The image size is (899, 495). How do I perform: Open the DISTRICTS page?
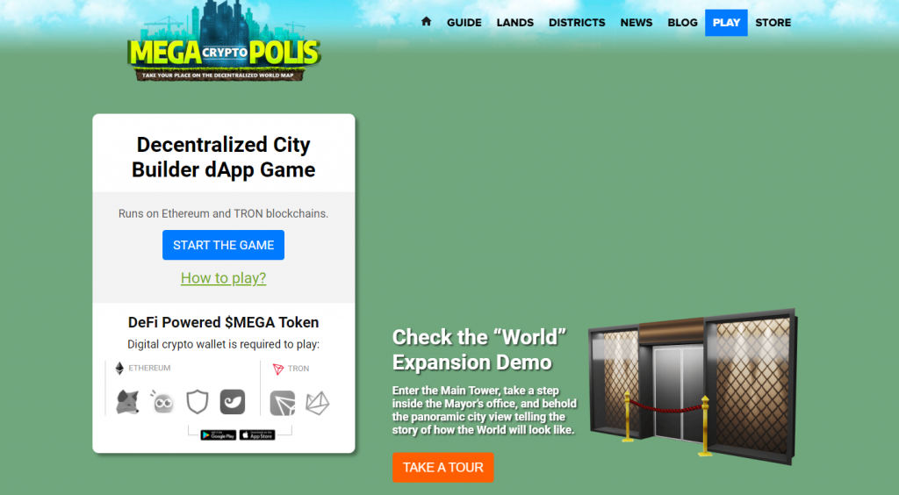(x=577, y=22)
